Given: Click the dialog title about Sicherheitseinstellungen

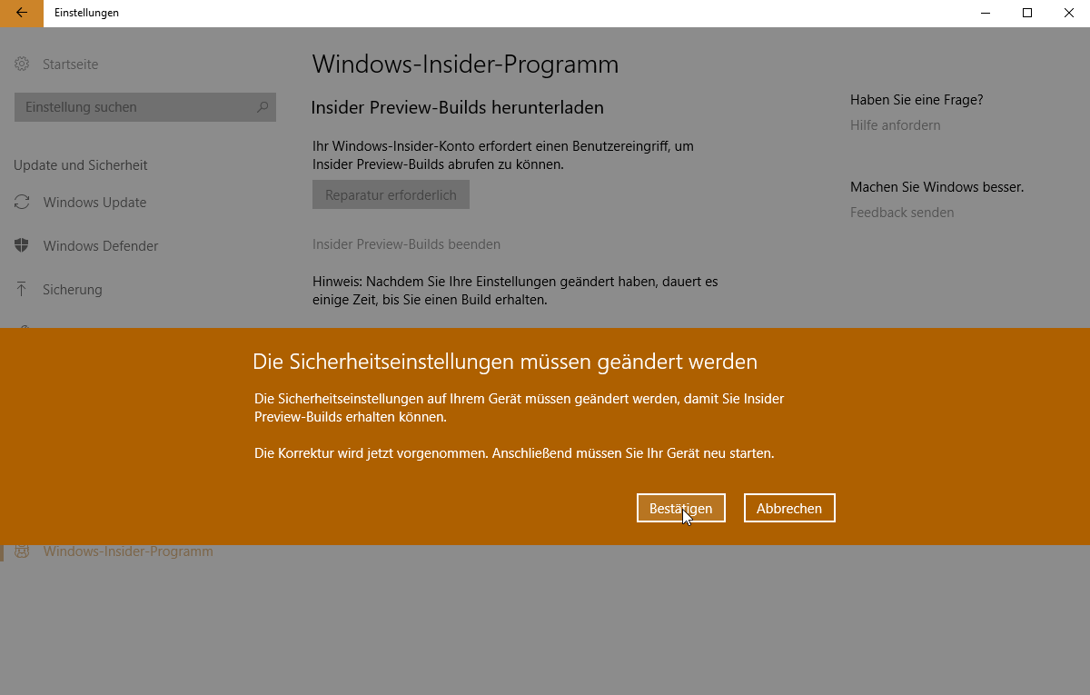Looking at the screenshot, I should [x=505, y=362].
